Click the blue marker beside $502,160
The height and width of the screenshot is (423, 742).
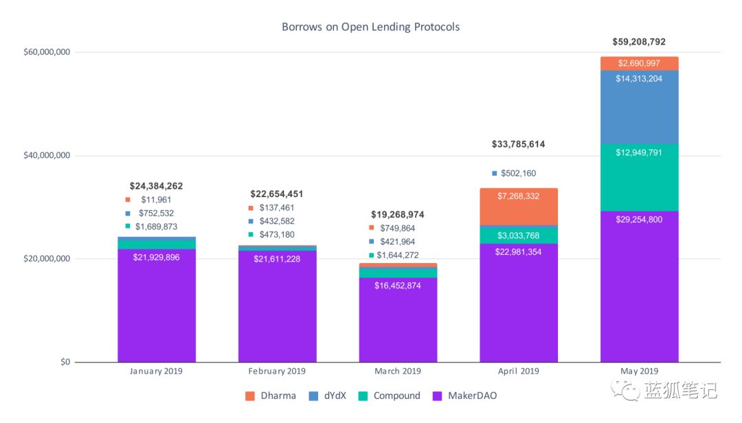pyautogui.click(x=495, y=173)
